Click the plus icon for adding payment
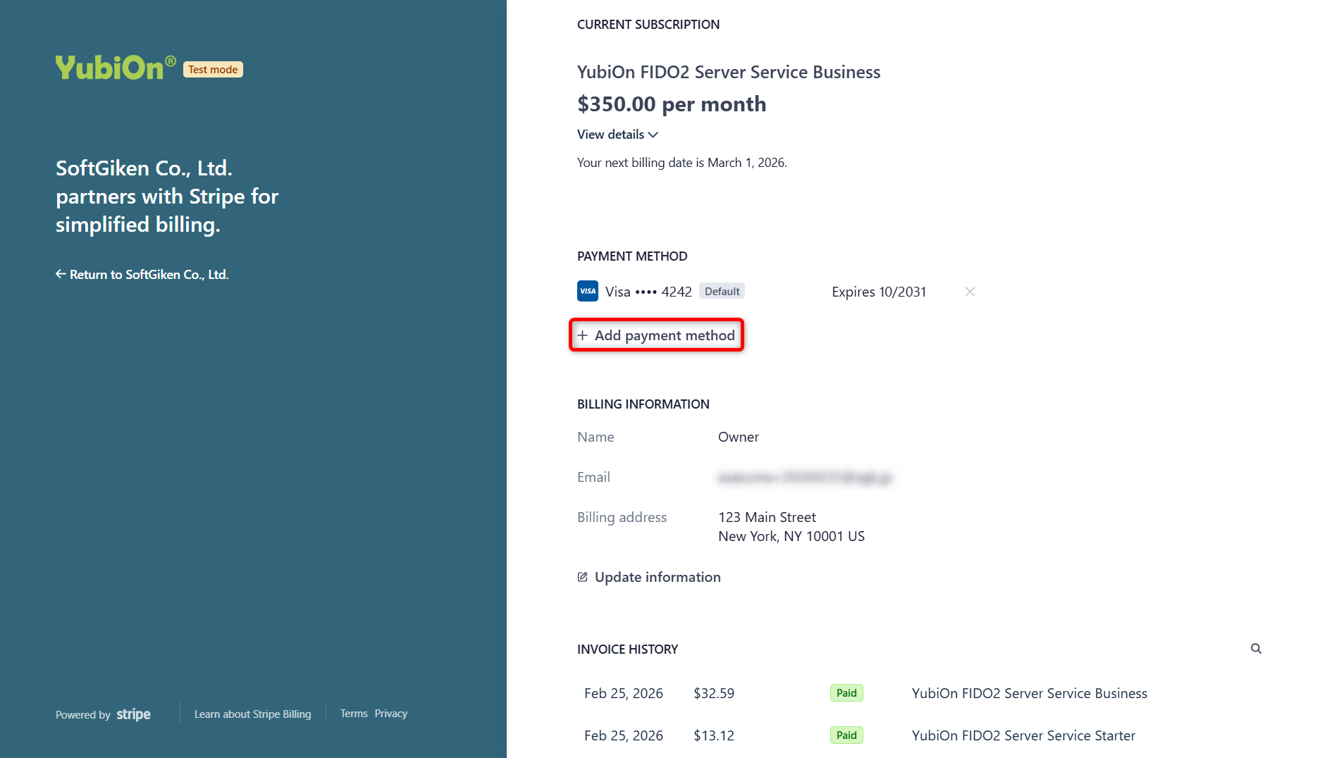The width and height of the screenshot is (1332, 758). pos(582,335)
